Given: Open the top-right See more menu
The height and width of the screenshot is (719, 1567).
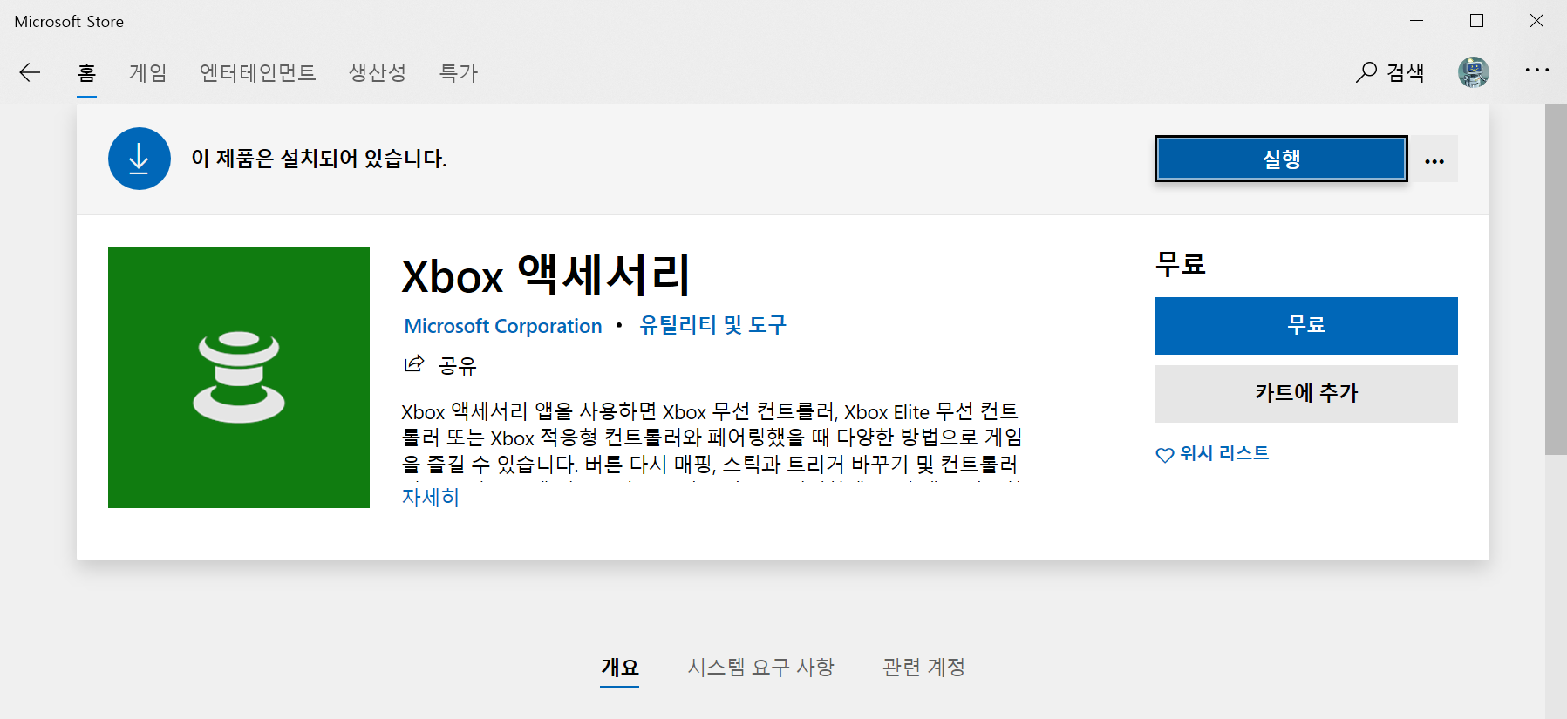Looking at the screenshot, I should (1536, 71).
